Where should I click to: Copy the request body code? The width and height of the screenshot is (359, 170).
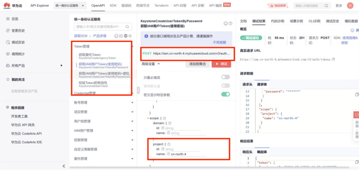pyautogui.click(x=357, y=94)
